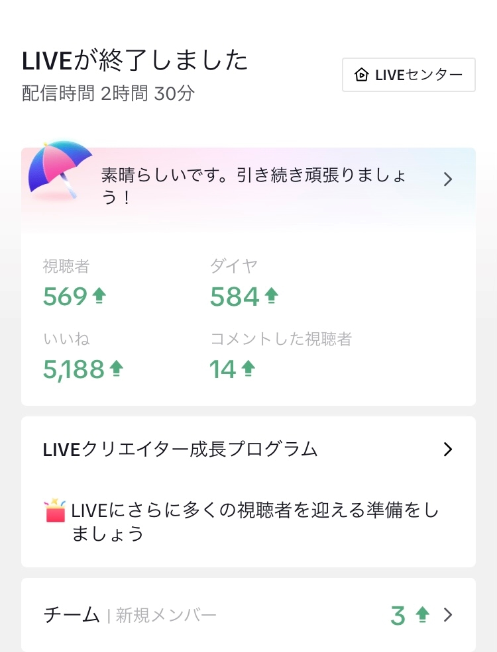Image resolution: width=497 pixels, height=652 pixels.
Task: Open the LIVEセンター button
Action: click(x=409, y=75)
